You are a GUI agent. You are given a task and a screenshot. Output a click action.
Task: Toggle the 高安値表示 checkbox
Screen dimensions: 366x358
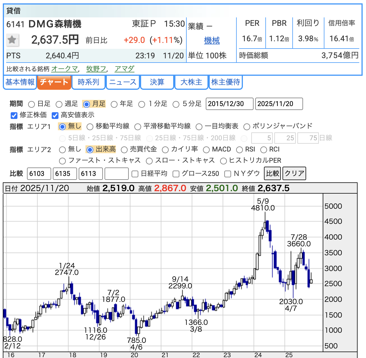tap(55, 115)
